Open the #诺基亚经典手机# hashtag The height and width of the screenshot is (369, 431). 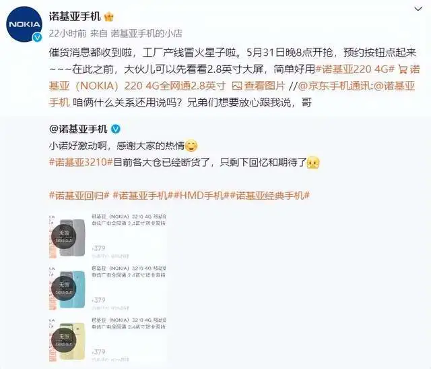tap(270, 196)
